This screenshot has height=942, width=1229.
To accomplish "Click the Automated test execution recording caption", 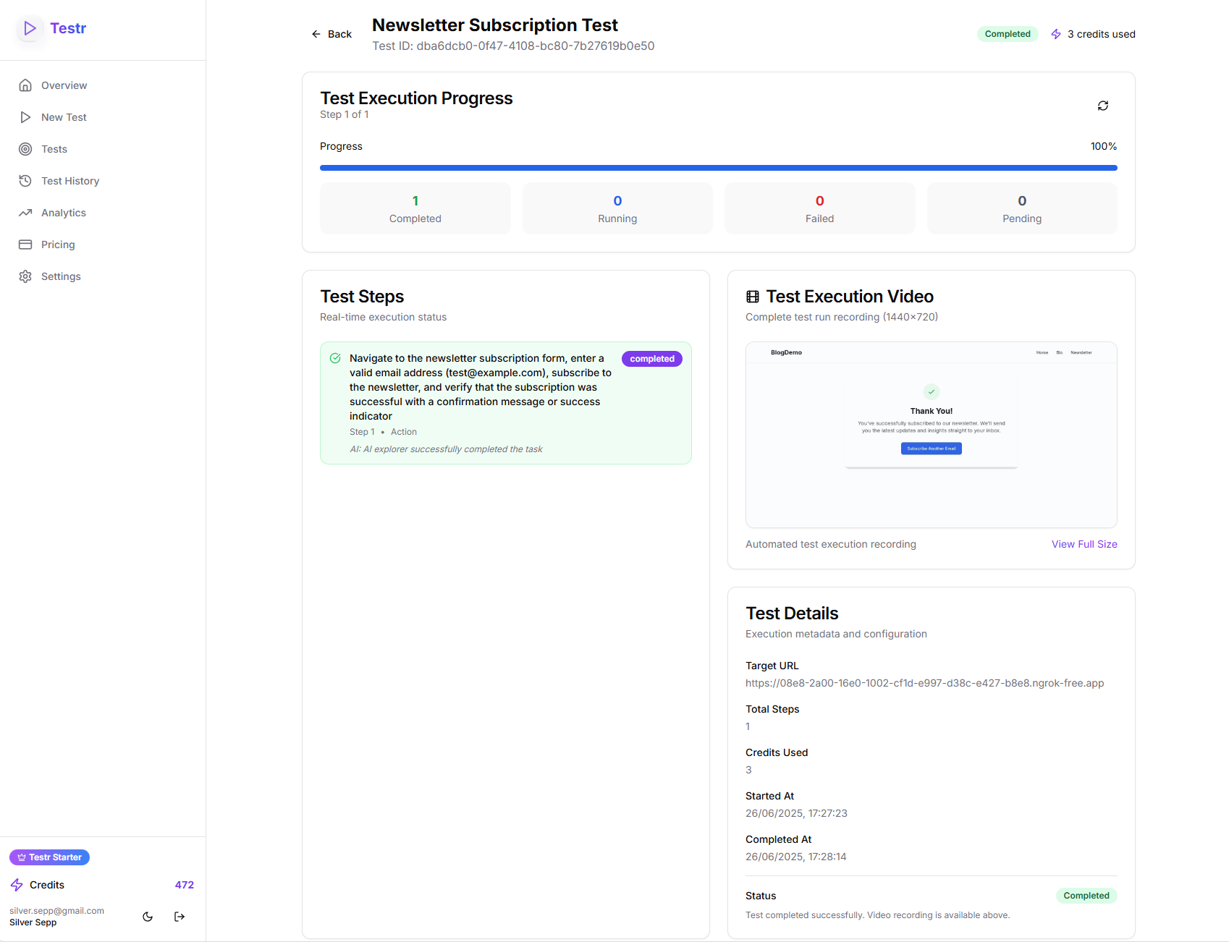I will click(x=831, y=544).
